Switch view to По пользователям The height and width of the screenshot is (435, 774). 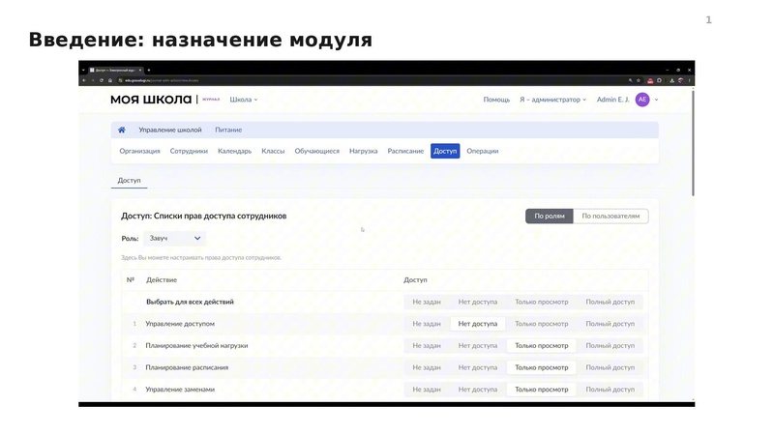610,216
